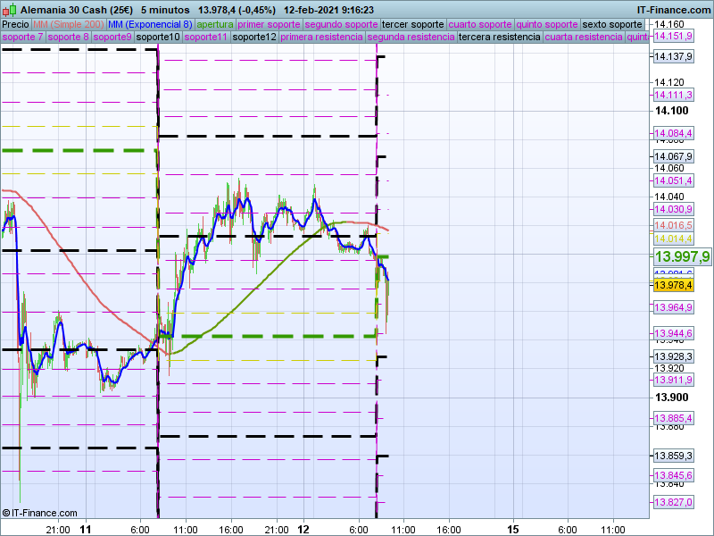Select the Precio legend label

click(15, 24)
